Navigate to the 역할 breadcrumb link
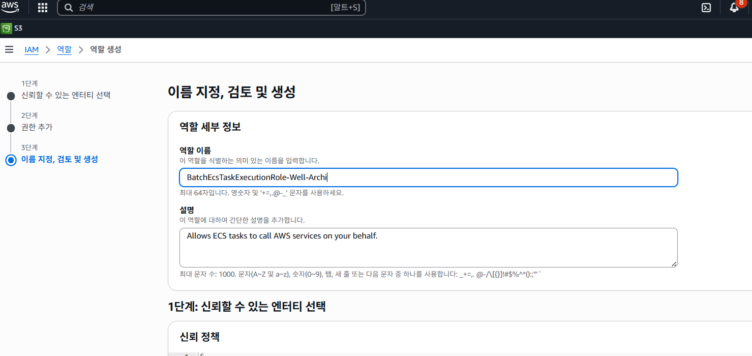The width and height of the screenshot is (752, 356). [x=64, y=50]
